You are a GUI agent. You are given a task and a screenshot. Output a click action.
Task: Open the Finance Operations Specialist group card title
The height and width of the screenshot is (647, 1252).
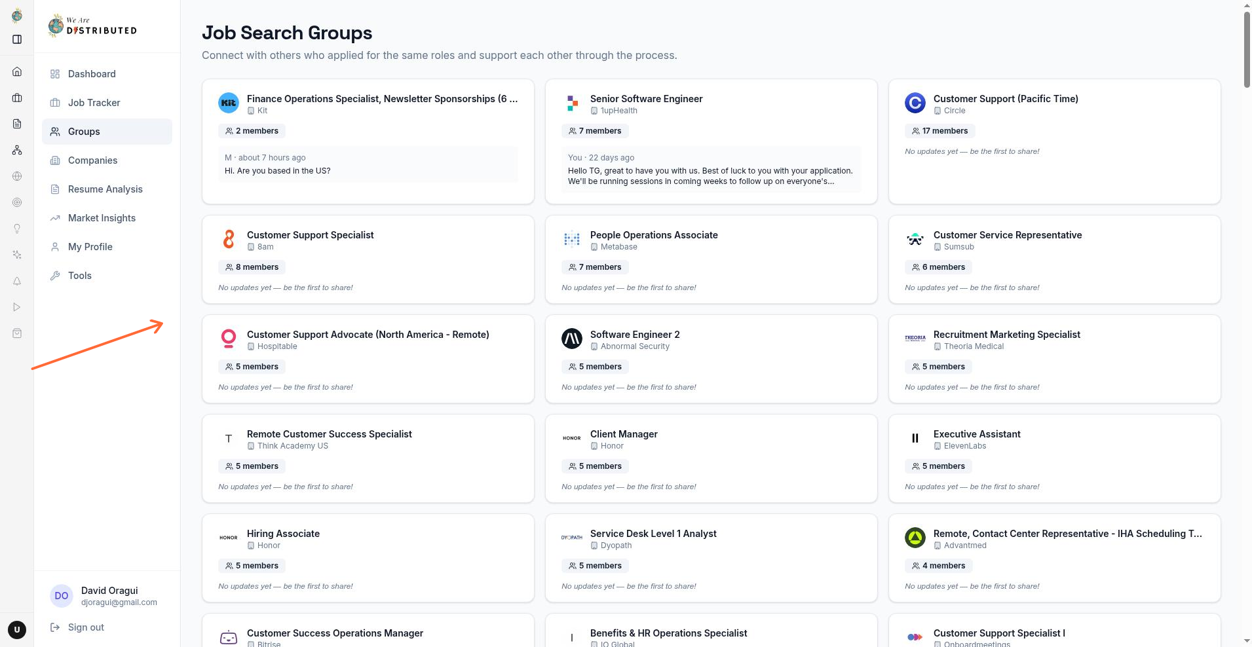[382, 99]
